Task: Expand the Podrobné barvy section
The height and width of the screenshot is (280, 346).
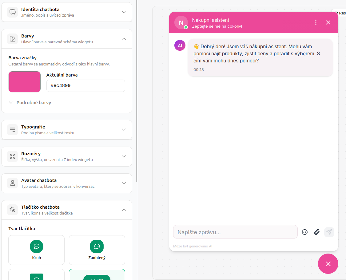Action: click(x=30, y=103)
